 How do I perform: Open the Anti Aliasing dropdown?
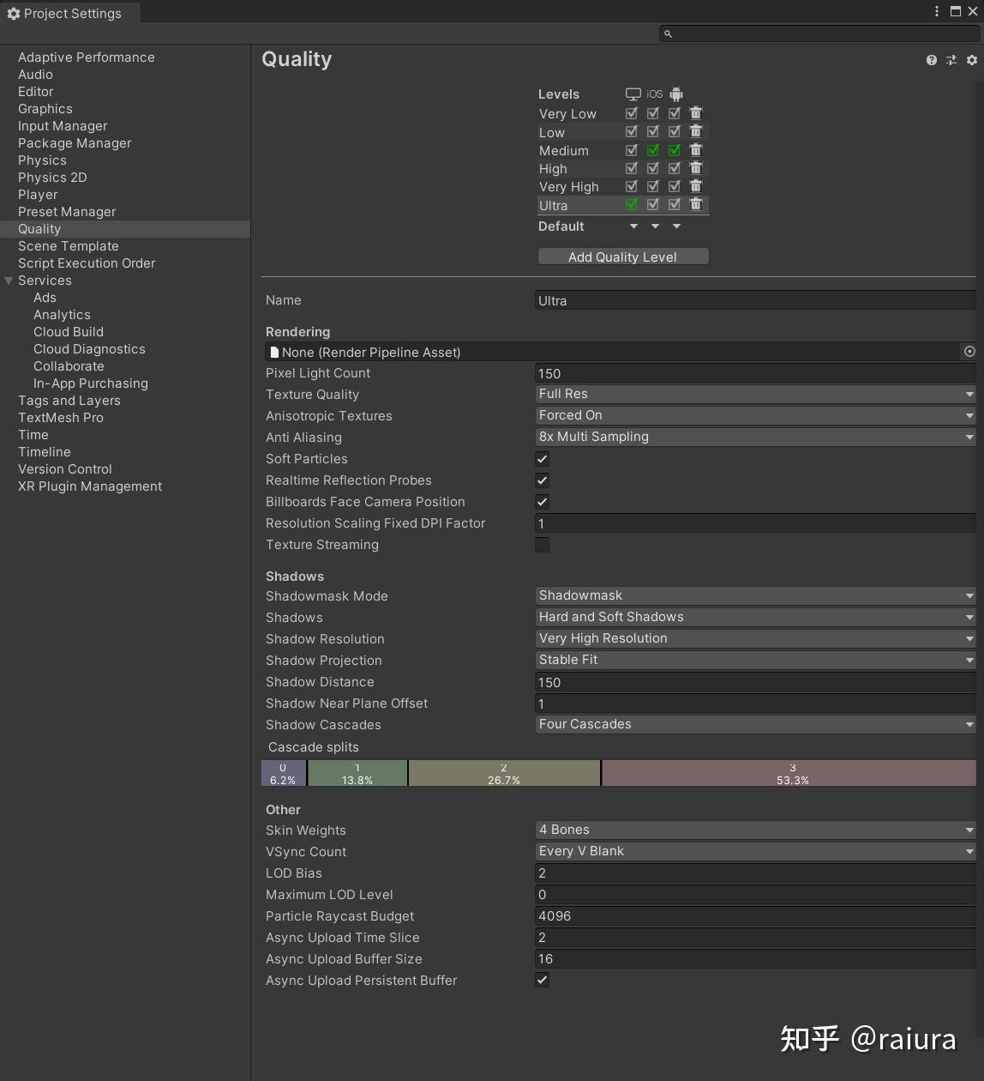pos(754,437)
